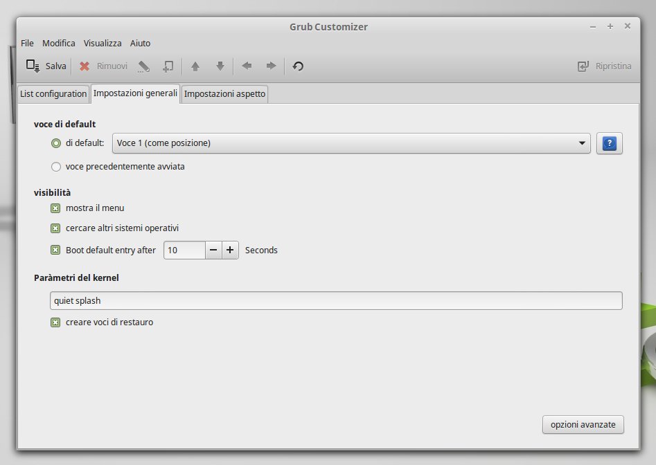Click the kernel parameters field 'quiet splash'
Viewport: 656px width, 465px height.
pos(336,301)
